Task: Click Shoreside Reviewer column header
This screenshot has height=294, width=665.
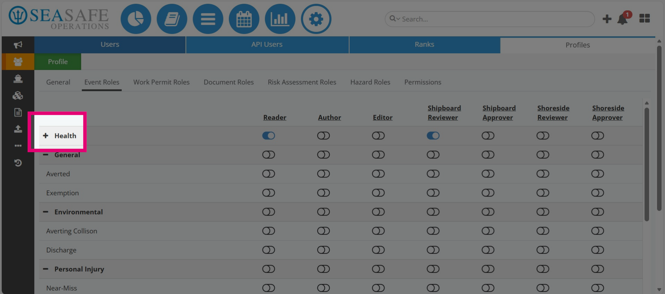Action: [x=553, y=113]
